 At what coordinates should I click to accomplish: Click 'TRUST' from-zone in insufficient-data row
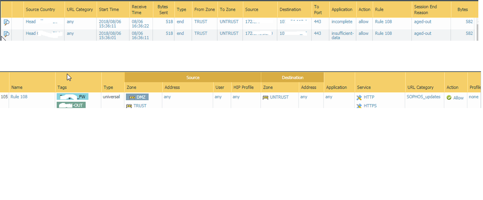click(201, 33)
